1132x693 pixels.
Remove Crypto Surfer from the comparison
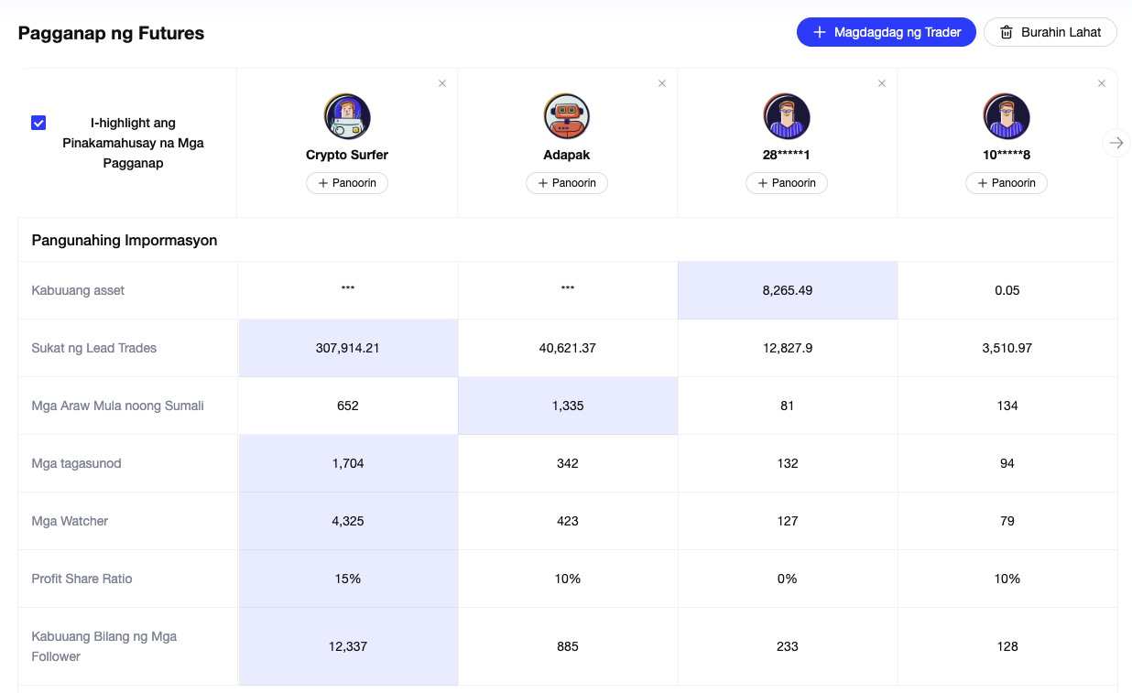pyautogui.click(x=442, y=83)
